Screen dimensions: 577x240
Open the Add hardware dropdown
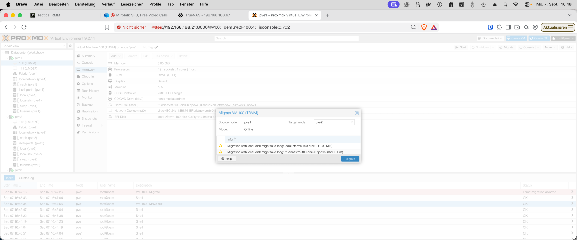click(x=116, y=56)
